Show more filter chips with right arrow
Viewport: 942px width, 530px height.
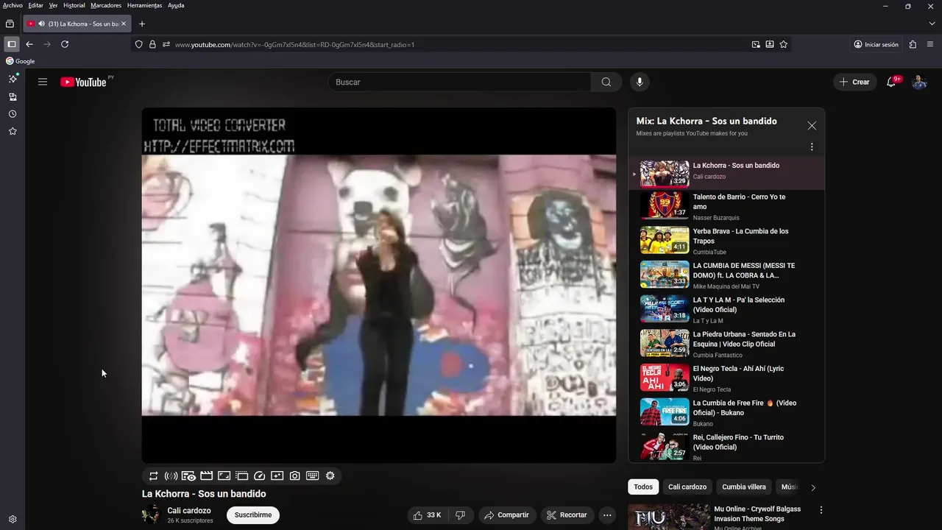[x=813, y=487]
